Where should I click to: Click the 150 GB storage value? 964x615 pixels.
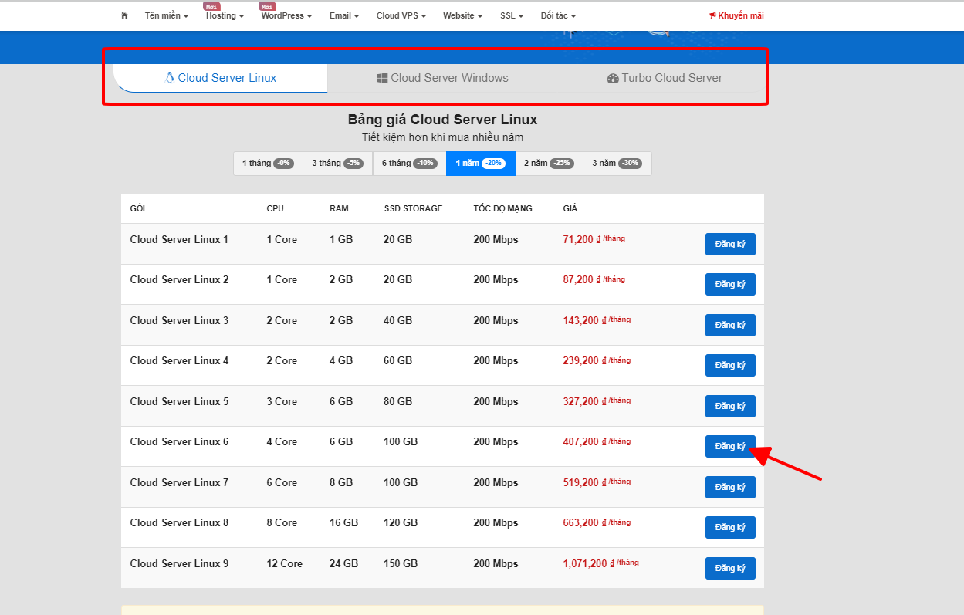(401, 563)
